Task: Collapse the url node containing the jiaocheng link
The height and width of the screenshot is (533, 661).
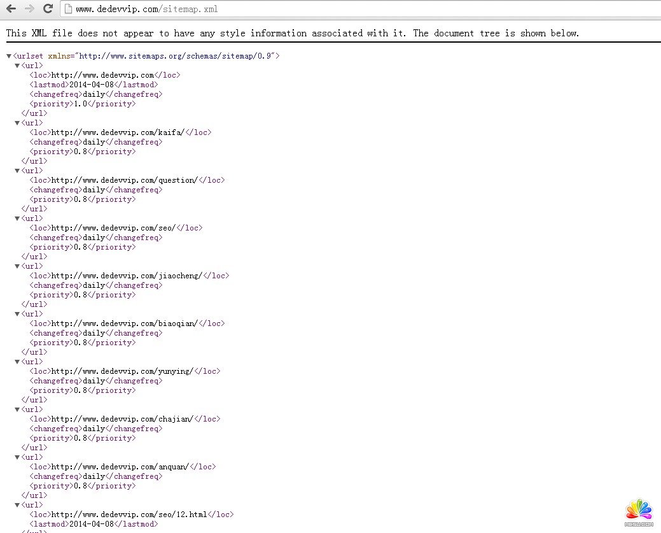Action: [x=17, y=267]
